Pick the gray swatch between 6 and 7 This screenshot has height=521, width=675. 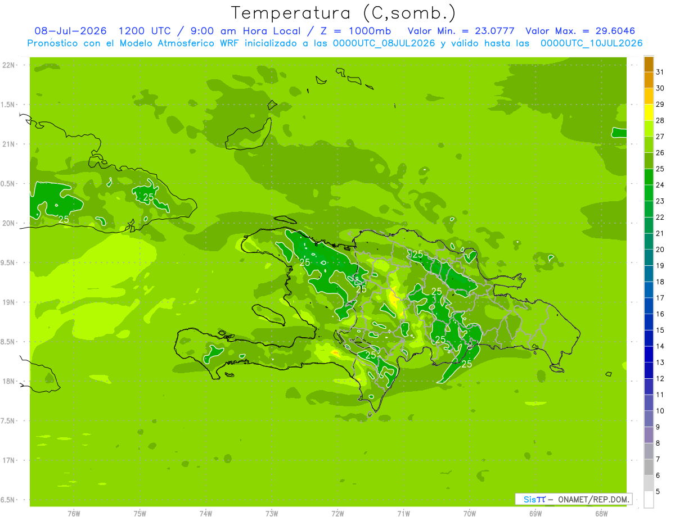649,468
